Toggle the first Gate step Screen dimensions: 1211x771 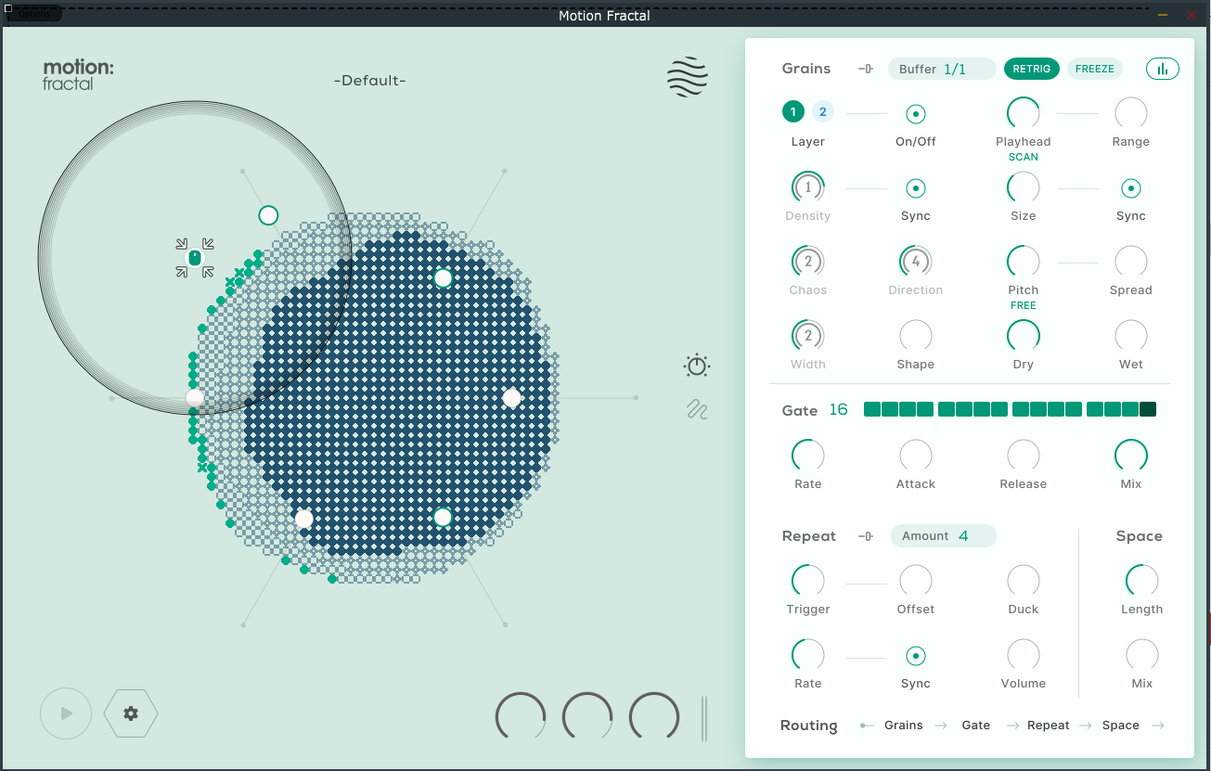point(872,409)
